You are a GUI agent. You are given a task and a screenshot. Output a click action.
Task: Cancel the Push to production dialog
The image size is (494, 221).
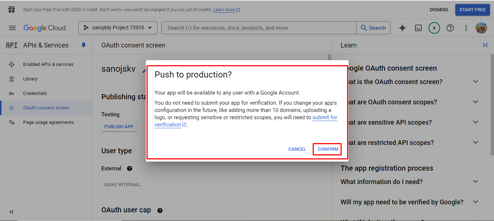[x=297, y=149]
